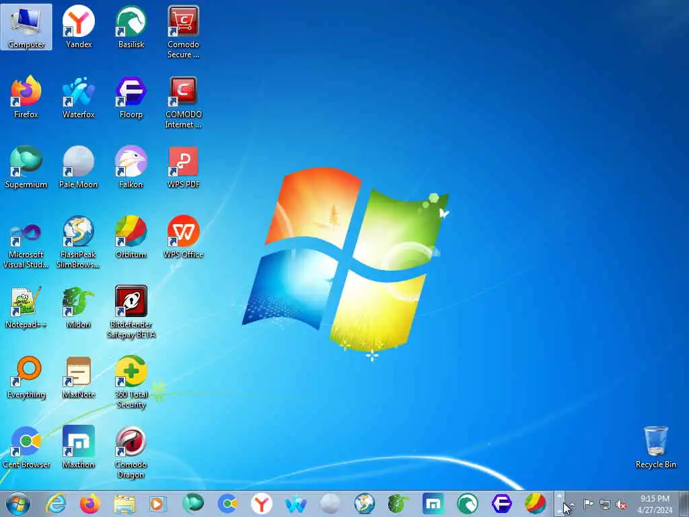The height and width of the screenshot is (517, 689).
Task: Show the next row of taskbar icons
Action: [559, 511]
